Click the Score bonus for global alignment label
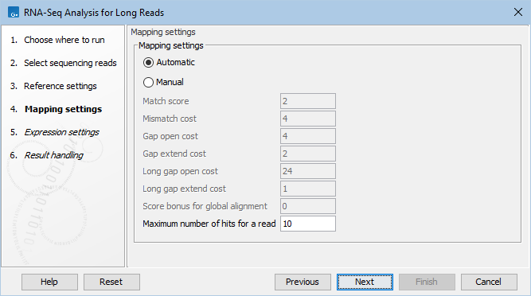This screenshot has height=296, width=531. [x=205, y=206]
